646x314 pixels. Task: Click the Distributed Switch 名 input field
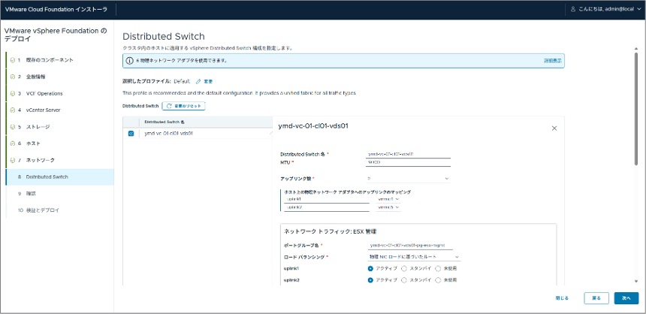408,154
